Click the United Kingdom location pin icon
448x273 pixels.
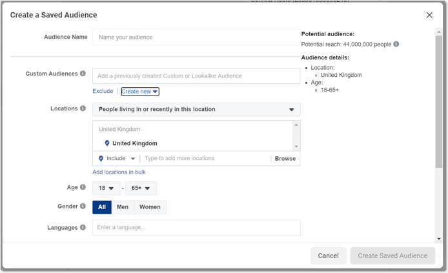click(107, 143)
